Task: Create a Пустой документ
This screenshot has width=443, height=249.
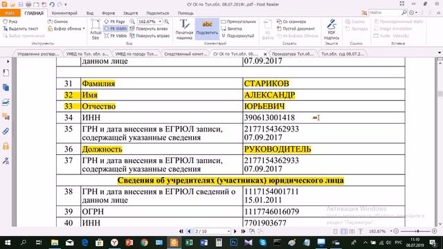Action: [296, 28]
